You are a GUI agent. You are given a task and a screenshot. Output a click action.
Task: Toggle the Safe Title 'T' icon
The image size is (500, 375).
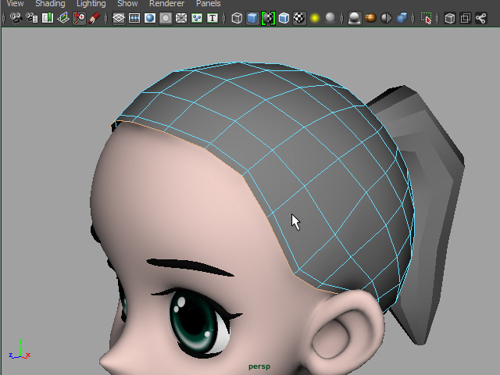pos(212,18)
